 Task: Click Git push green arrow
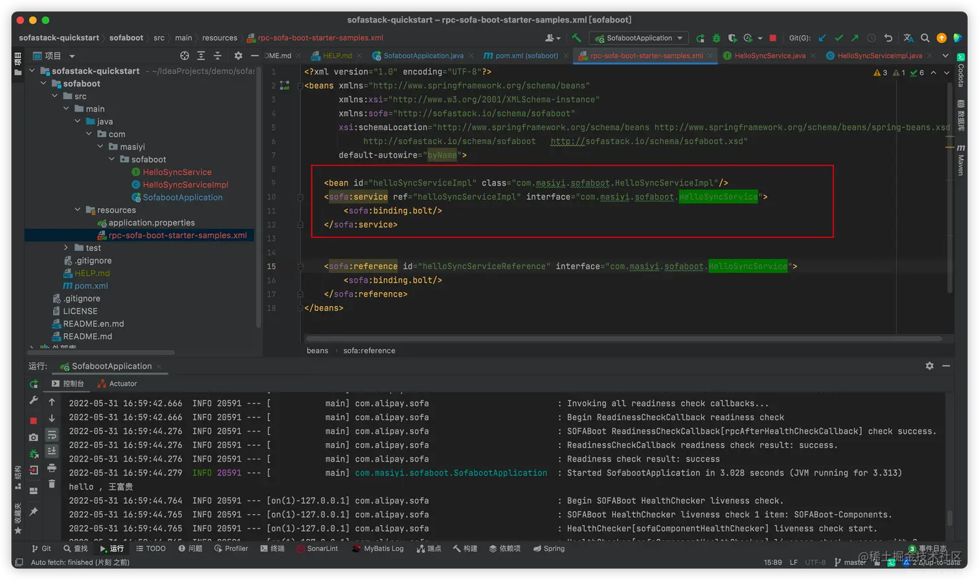click(x=855, y=38)
